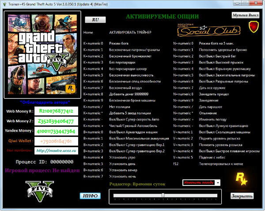The image size is (265, 211).
Task: Click Чистый/Грязный Автомобиль option
Action: [x=133, y=126]
